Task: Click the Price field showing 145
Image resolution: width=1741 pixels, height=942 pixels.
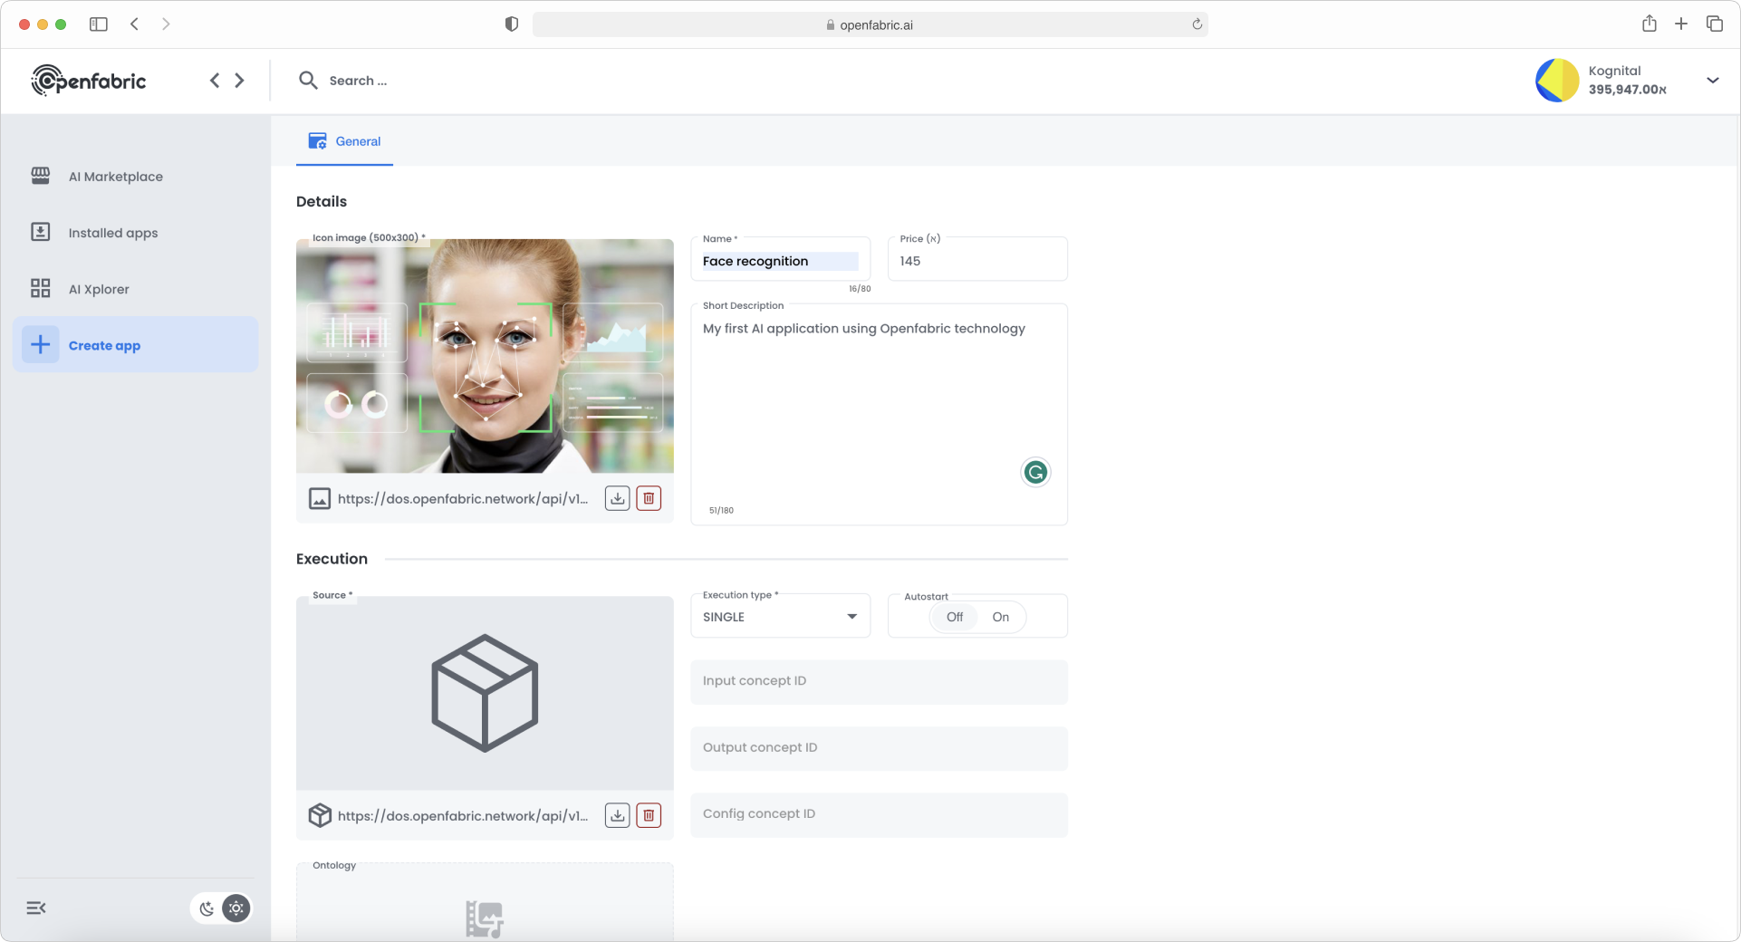Action: (x=977, y=261)
